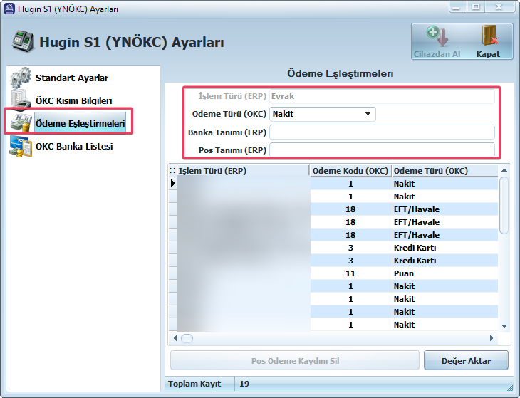Viewport: 520px width, 398px height.
Task: Click the ÖKC Kısım Bilgileri register icon
Action: click(x=20, y=100)
